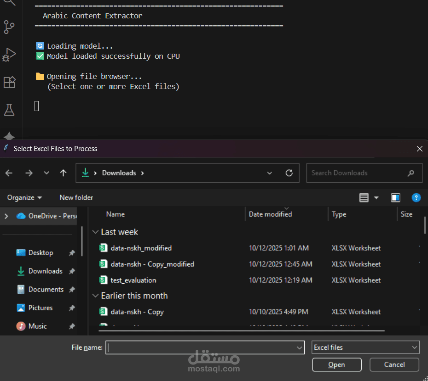Screen dimensions: 428x381
Task: Refresh the Downloads folder listing
Action: (x=289, y=173)
